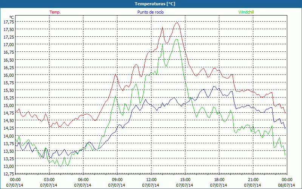Image resolution: width=302 pixels, height=189 pixels.
Task: Click the 17,50 y-axis value
Action: (x=9, y=29)
